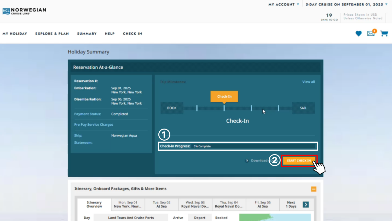Click the Next 1 Days tab

click(x=291, y=205)
